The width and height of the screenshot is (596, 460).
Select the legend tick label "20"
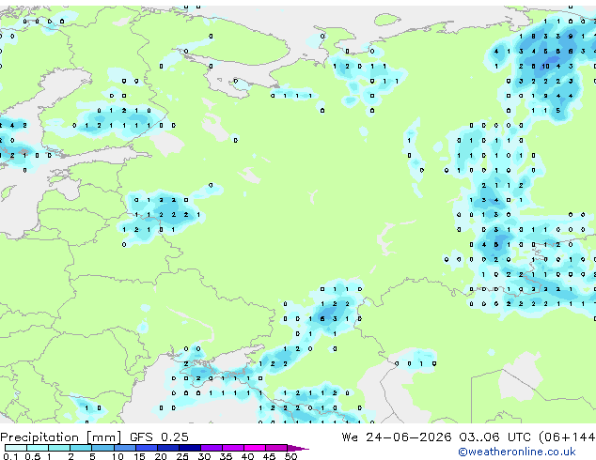pyautogui.click(x=161, y=456)
